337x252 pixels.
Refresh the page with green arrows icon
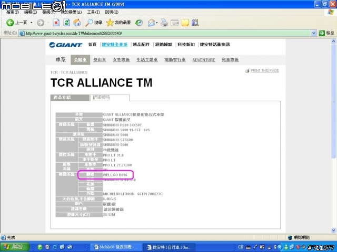[x=67, y=23]
